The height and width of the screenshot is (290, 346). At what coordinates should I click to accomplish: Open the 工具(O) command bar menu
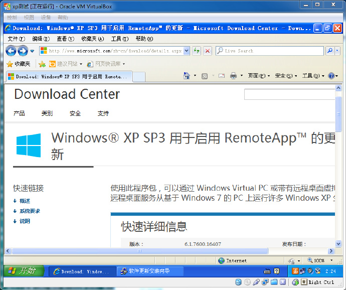[313, 76]
